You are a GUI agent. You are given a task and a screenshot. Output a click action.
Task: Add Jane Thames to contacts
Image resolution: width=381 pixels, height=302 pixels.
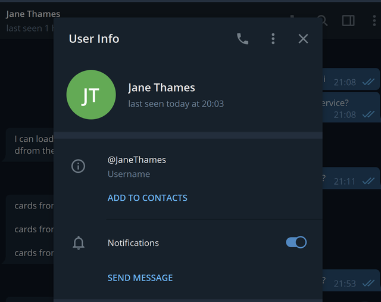147,198
